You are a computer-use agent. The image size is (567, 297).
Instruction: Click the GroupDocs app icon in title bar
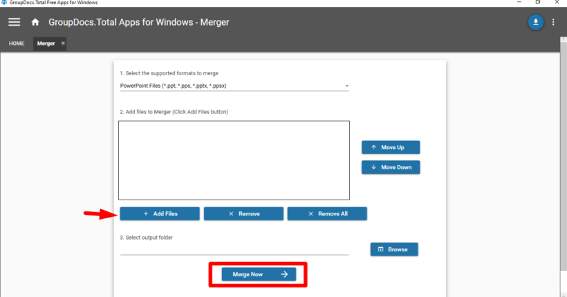pos(4,3)
